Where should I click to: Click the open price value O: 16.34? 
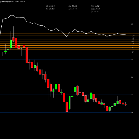pos(50,6)
